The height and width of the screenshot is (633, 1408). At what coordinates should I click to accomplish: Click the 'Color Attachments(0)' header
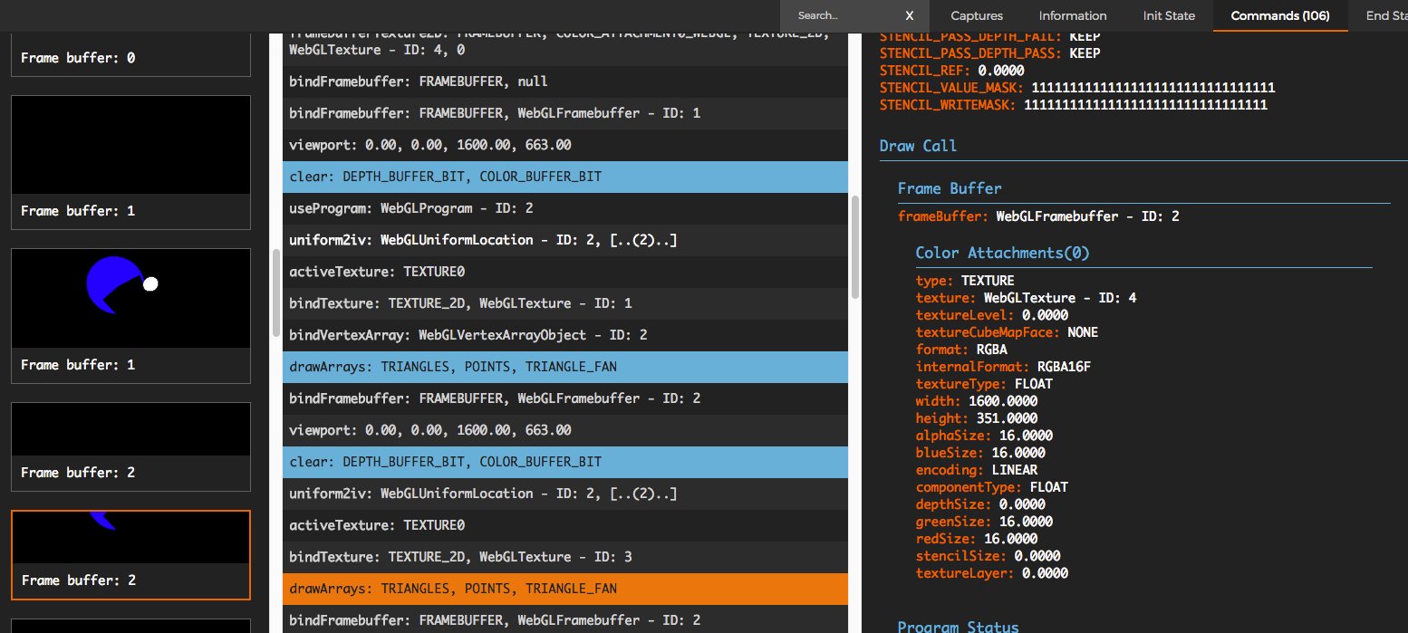coord(1003,253)
